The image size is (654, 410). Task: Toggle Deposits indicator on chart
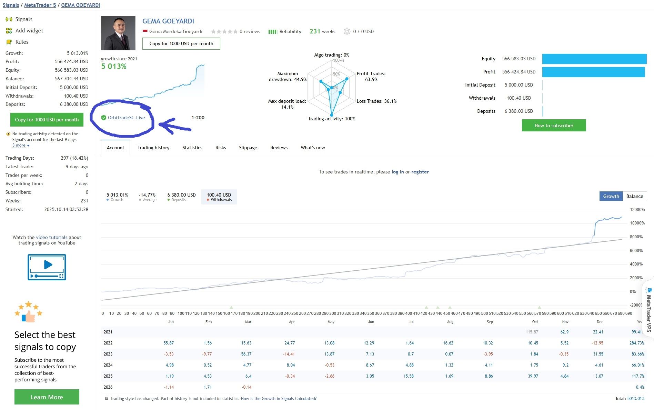point(181,197)
